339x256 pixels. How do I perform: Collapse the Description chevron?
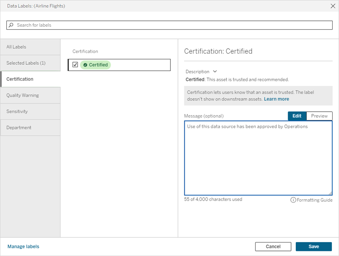coord(215,72)
